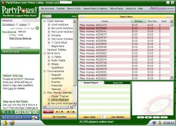Viewport: 176px width, 126px height.
Task: Click the play playback button
Action: (x=156, y=117)
